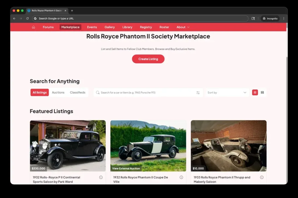Open the Gallery page

click(110, 27)
